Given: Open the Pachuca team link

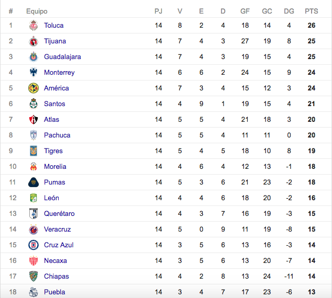Looking at the screenshot, I should (57, 135).
